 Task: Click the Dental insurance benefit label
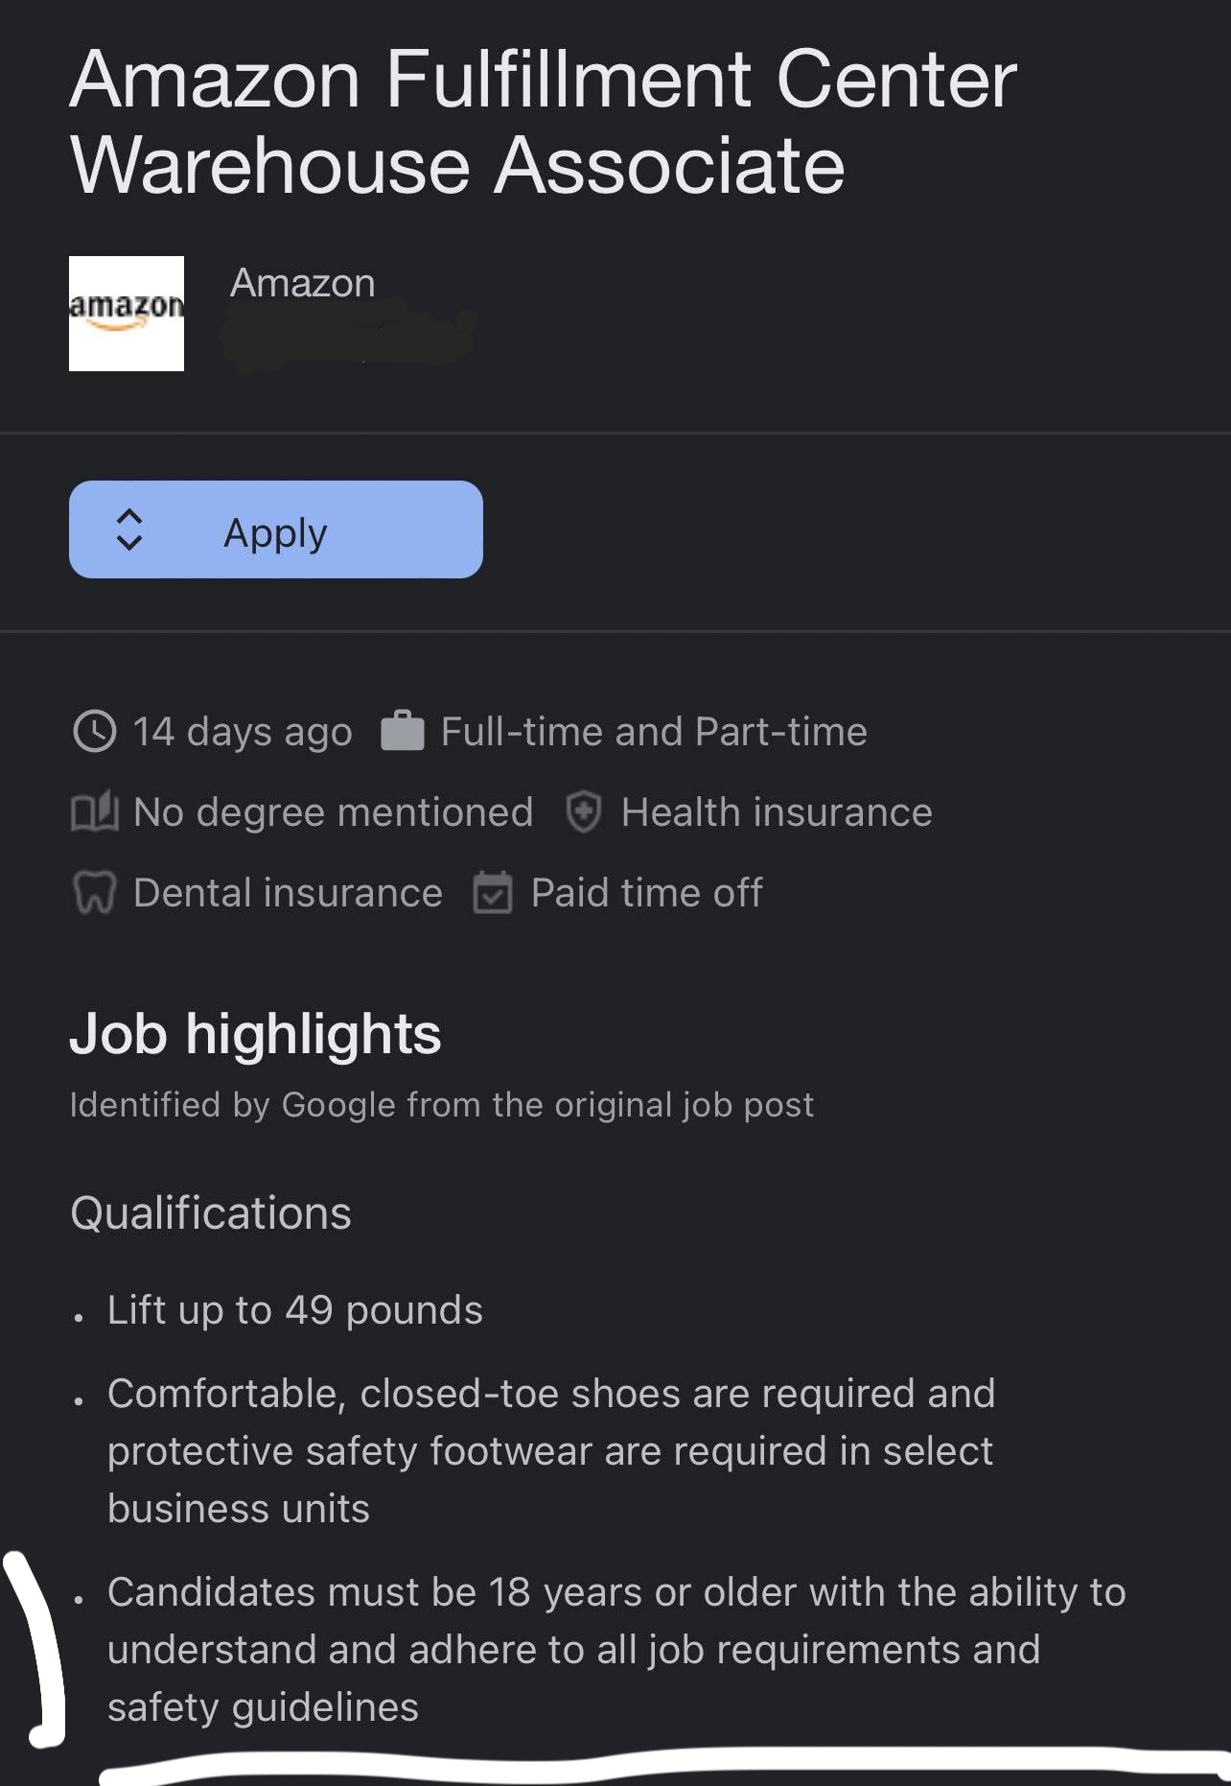click(x=288, y=893)
